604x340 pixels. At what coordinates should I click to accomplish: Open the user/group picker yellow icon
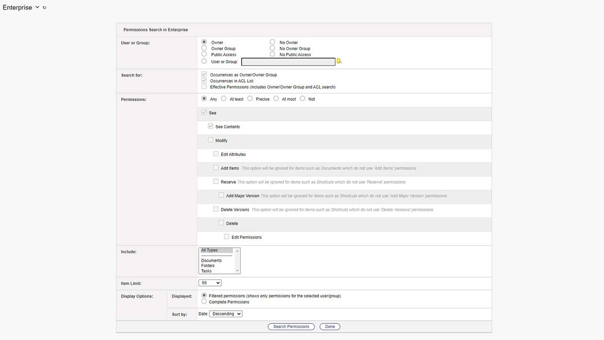coord(339,61)
